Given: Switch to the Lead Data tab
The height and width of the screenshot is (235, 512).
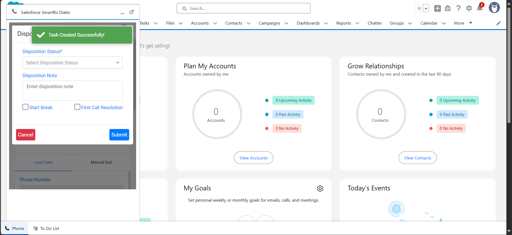Looking at the screenshot, I should 43,162.
